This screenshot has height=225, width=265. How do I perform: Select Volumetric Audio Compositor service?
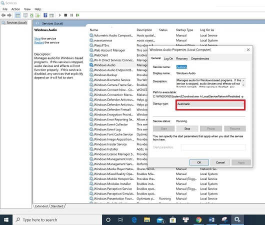point(113,35)
